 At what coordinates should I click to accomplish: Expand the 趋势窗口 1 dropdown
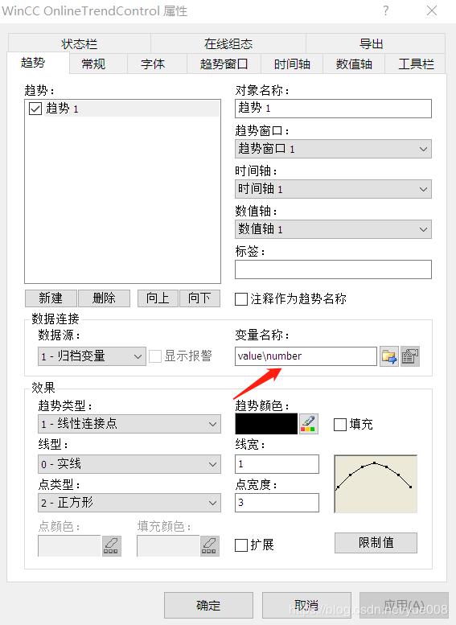point(333,149)
